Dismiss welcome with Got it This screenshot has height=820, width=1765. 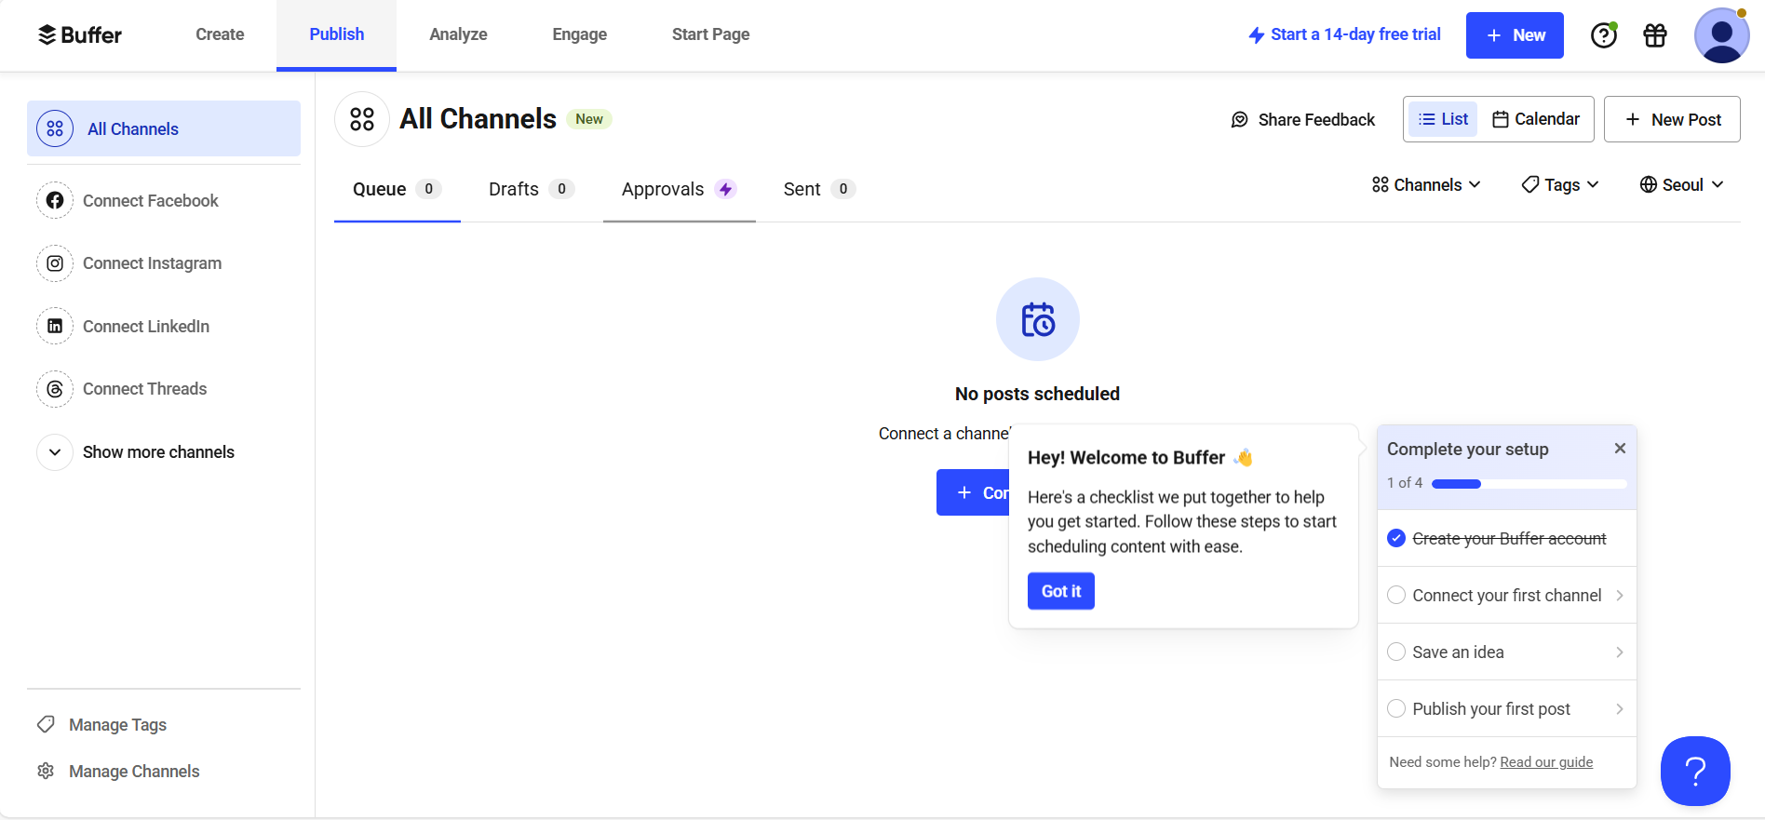click(x=1061, y=591)
